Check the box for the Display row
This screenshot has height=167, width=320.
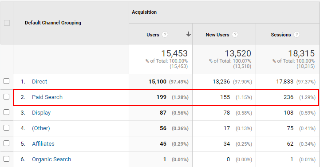coord(7,112)
